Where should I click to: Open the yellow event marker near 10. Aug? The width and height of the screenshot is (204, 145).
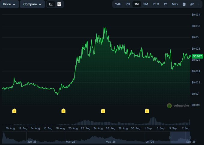[x=14, y=111]
